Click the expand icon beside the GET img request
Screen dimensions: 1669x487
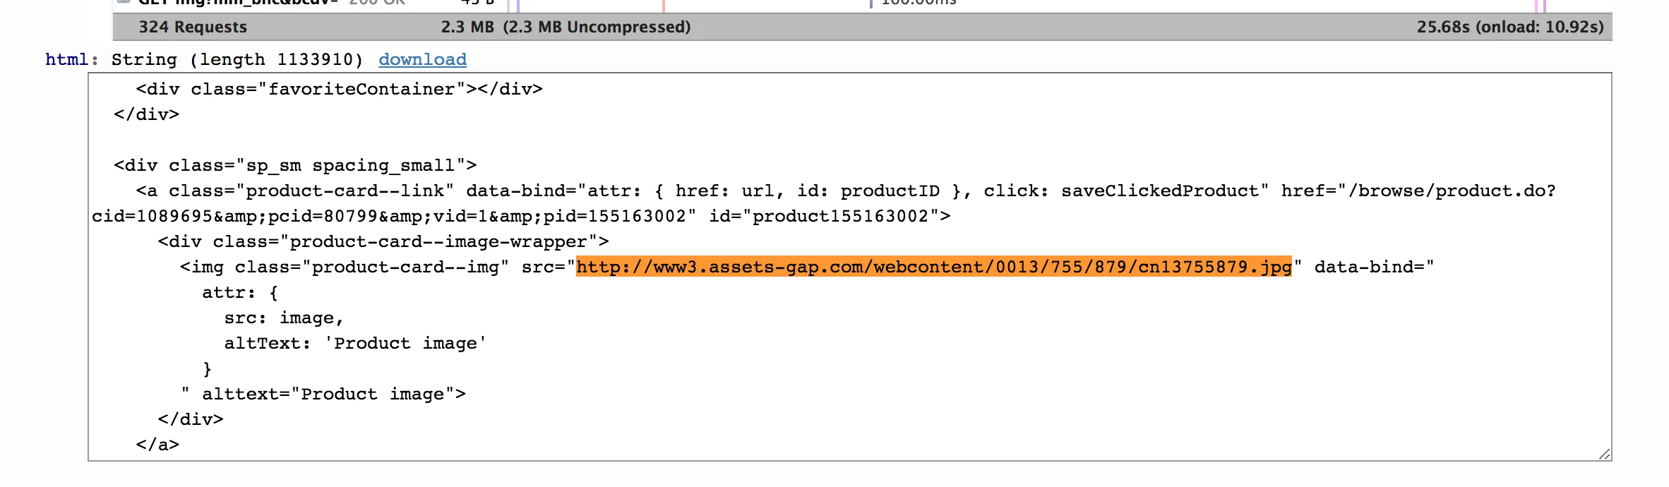coord(123,2)
